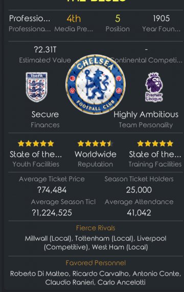
Task: Open the 4th Media Prediction value
Action: 74,18
